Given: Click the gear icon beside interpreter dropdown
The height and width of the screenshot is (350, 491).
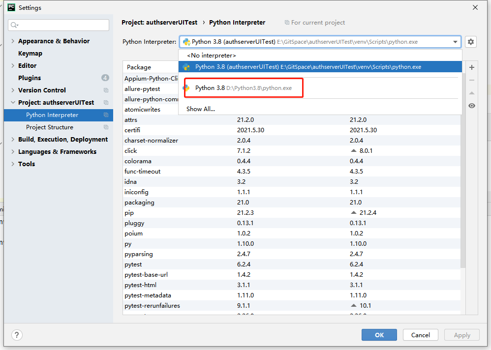Looking at the screenshot, I should [x=471, y=42].
